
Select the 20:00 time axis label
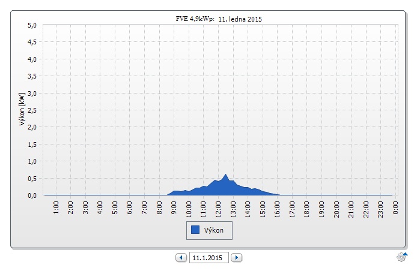337,208
